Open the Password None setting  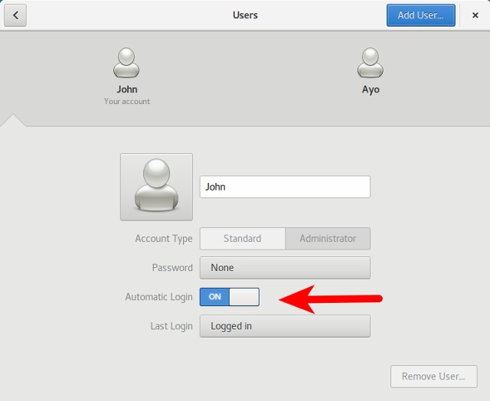pos(285,268)
